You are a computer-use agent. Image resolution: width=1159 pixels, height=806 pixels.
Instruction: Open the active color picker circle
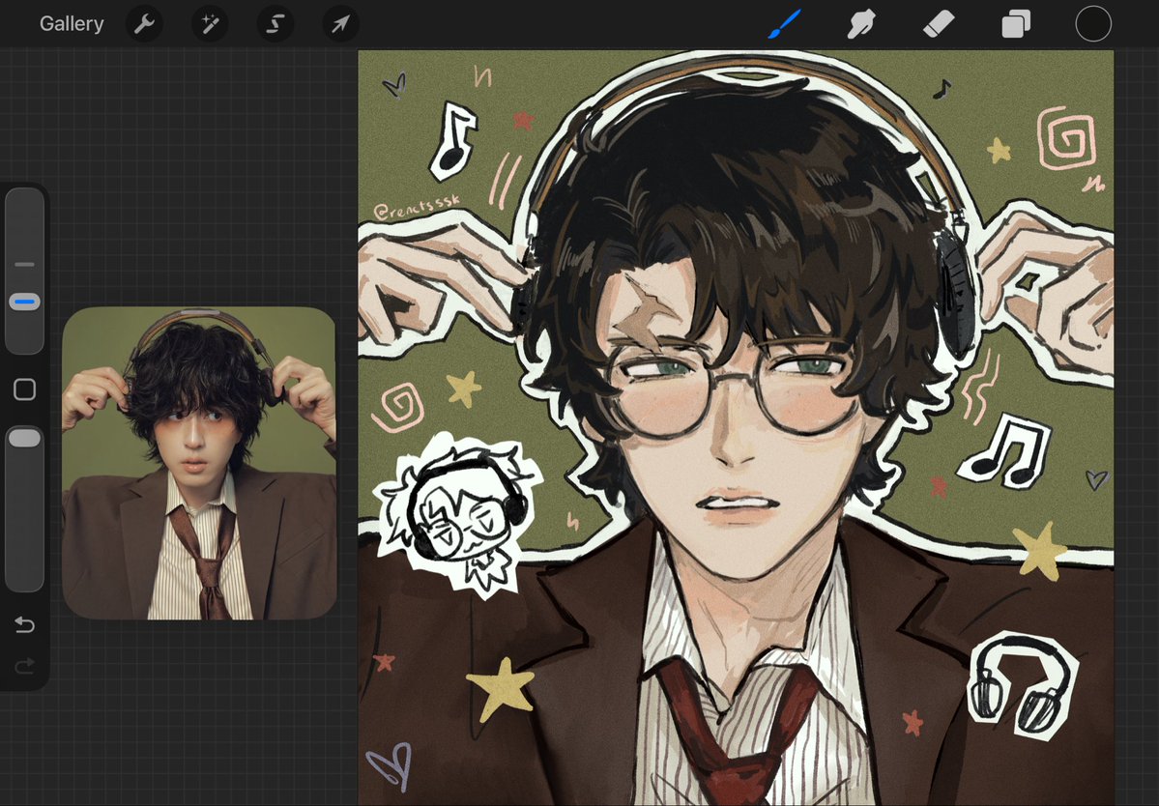coord(1093,23)
